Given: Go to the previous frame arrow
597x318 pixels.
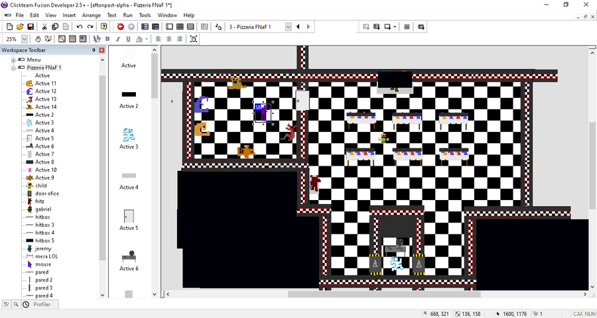Looking at the screenshot, I should point(298,26).
